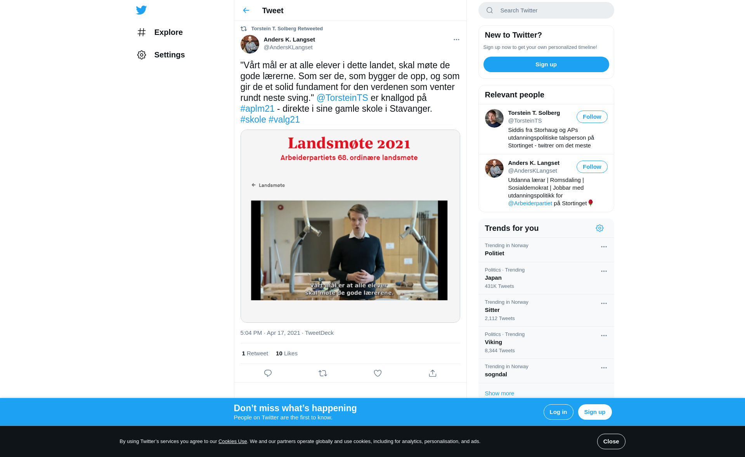The height and width of the screenshot is (457, 745).
Task: Open the Trends settings gear icon
Action: point(599,228)
